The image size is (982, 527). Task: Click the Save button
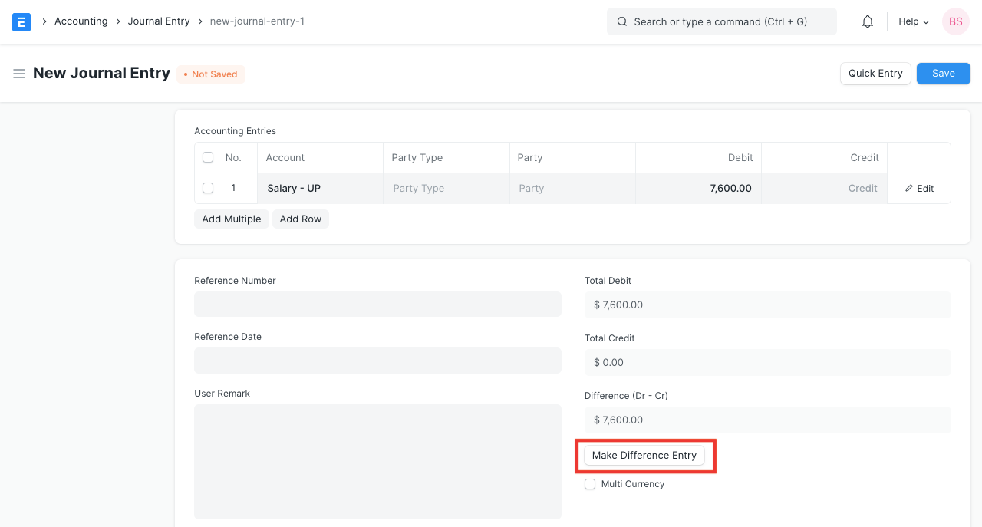tap(943, 74)
